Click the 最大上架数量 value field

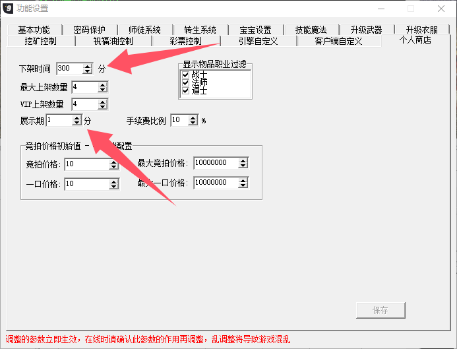85,87
